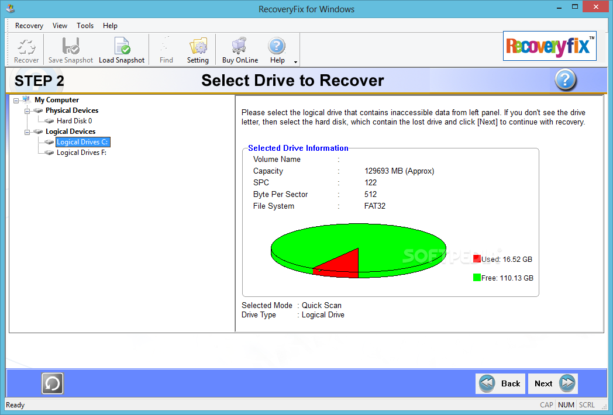This screenshot has width=613, height=415.
Task: Click the RecoveryFix logo banner
Action: [550, 46]
